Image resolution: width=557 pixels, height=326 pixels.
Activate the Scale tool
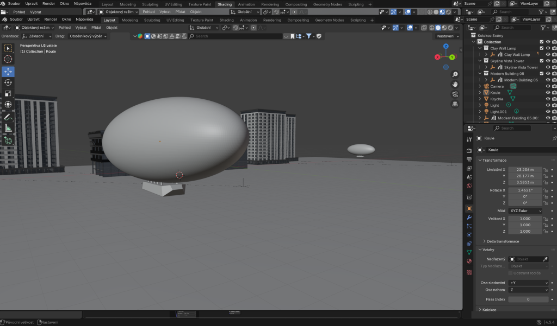(8, 93)
